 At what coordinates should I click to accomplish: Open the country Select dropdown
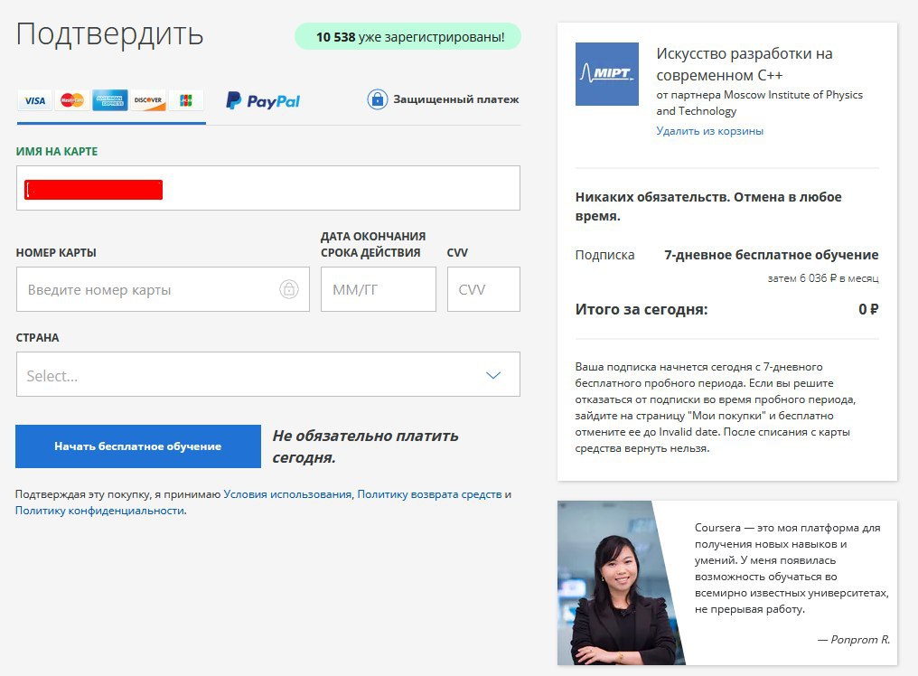268,374
